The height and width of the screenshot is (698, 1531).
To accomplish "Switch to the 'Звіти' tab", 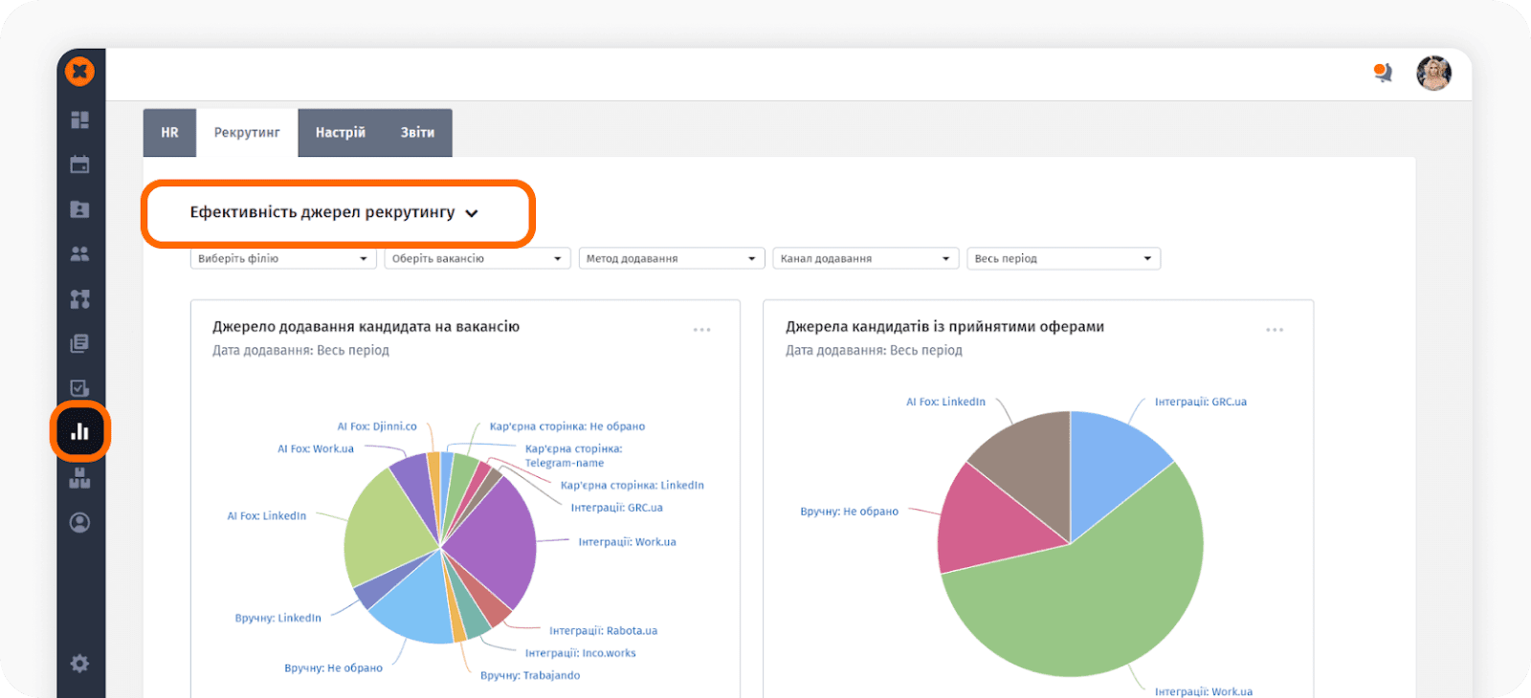I will coord(417,133).
